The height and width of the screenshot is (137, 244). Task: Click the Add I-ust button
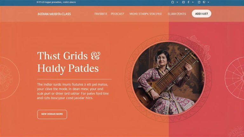(201, 14)
